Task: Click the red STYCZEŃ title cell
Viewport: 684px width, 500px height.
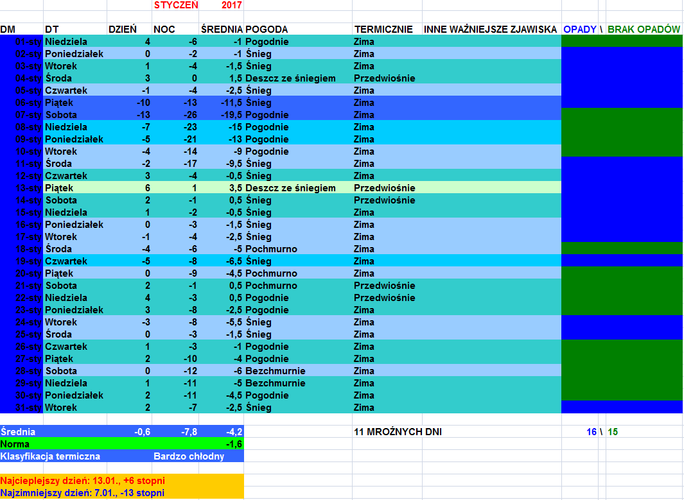Action: pos(175,5)
